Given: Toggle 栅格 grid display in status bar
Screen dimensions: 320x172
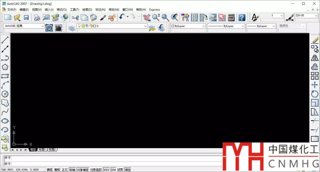Looking at the screenshot, I should point(57,170).
